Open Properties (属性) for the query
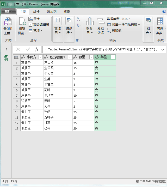 34,19
